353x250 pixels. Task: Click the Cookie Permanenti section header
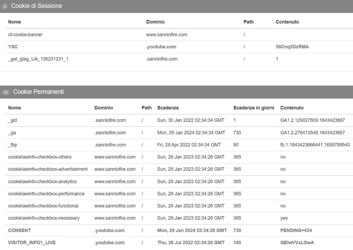click(x=176, y=92)
